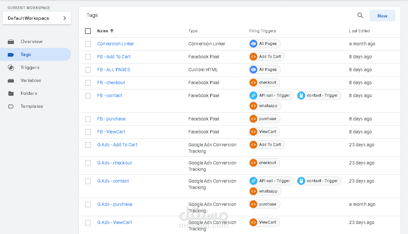Click whatsapp chip in G Ads - contact row
The height and width of the screenshot is (234, 408).
(265, 191)
